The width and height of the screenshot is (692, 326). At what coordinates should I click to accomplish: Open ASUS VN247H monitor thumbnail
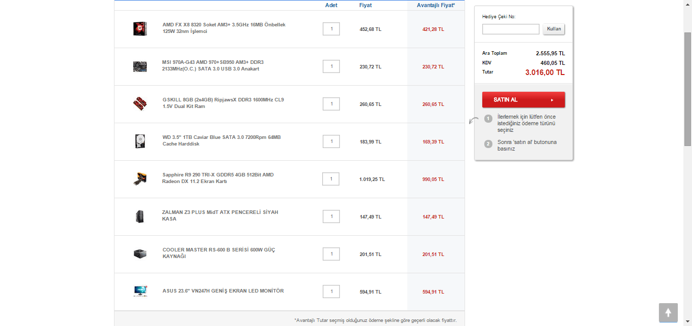coord(140,291)
